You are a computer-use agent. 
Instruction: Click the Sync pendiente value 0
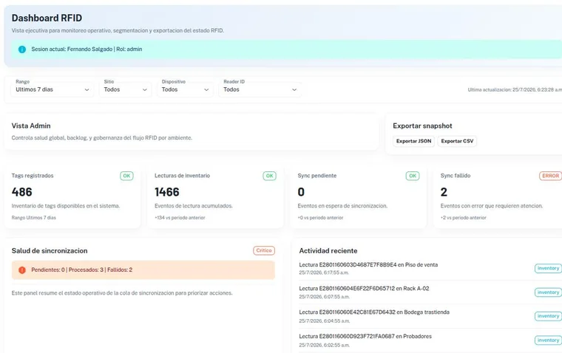coord(301,192)
